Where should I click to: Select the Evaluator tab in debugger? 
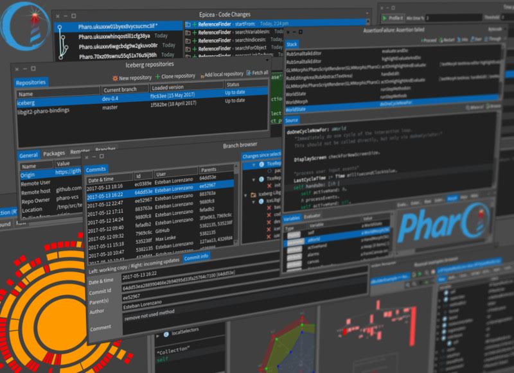click(312, 216)
